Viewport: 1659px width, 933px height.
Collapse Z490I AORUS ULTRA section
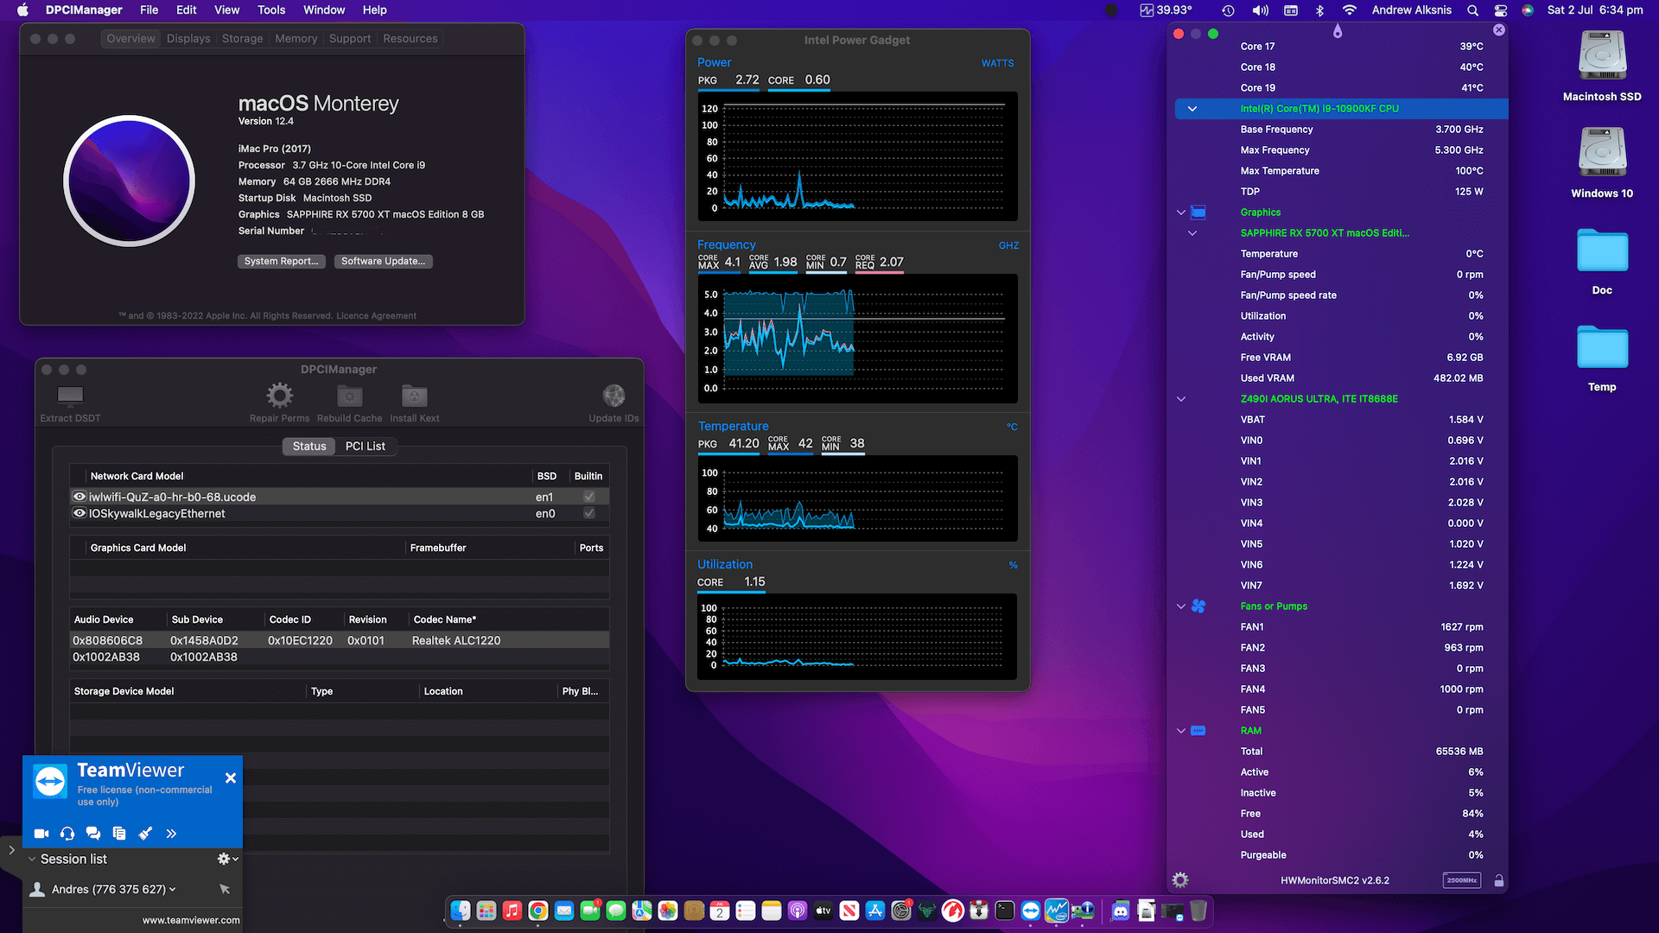coord(1181,399)
